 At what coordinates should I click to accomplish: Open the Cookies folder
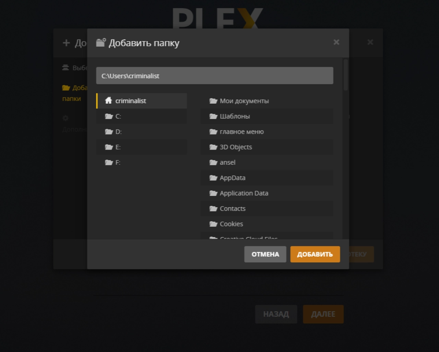click(267, 224)
